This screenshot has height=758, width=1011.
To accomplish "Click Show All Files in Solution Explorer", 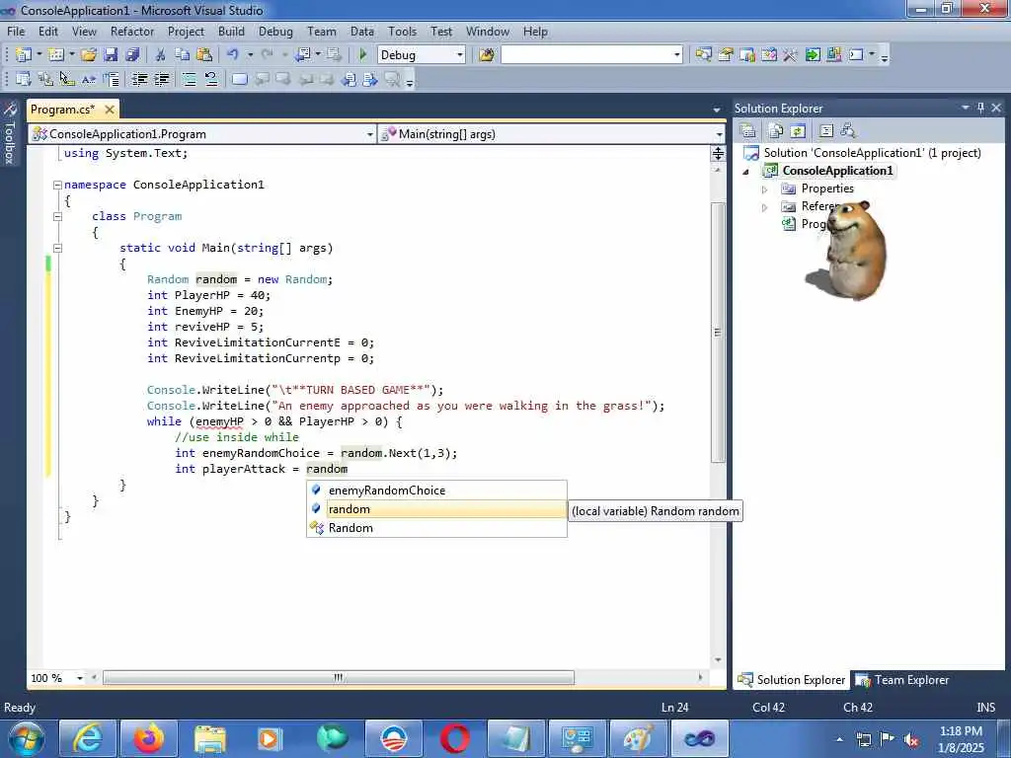I will [x=776, y=131].
